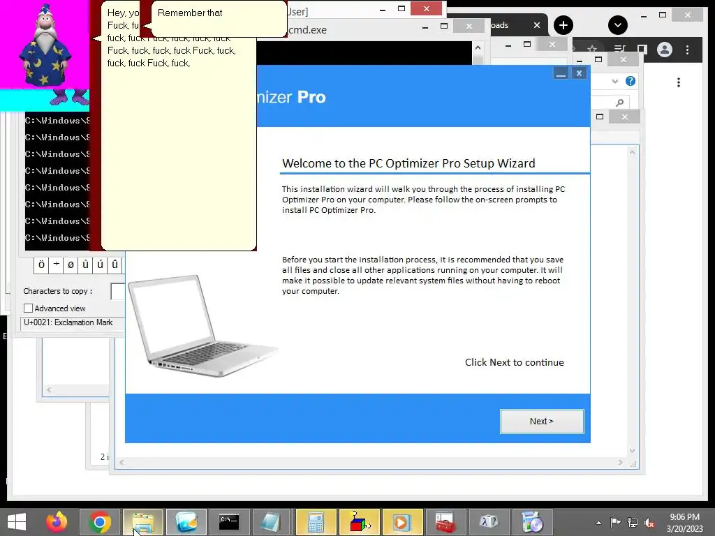Viewport: 715px width, 536px height.
Task: Enable the Advanced view checkbox
Action: 28,308
